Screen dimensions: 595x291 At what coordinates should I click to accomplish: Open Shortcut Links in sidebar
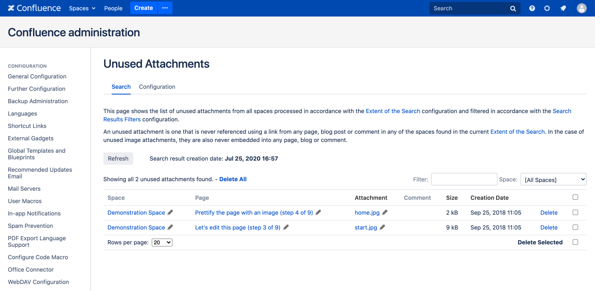[x=27, y=126]
